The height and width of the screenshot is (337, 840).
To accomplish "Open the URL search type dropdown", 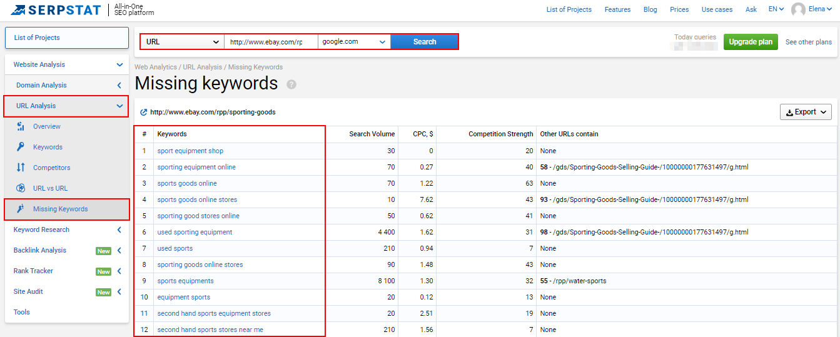I will tap(182, 42).
